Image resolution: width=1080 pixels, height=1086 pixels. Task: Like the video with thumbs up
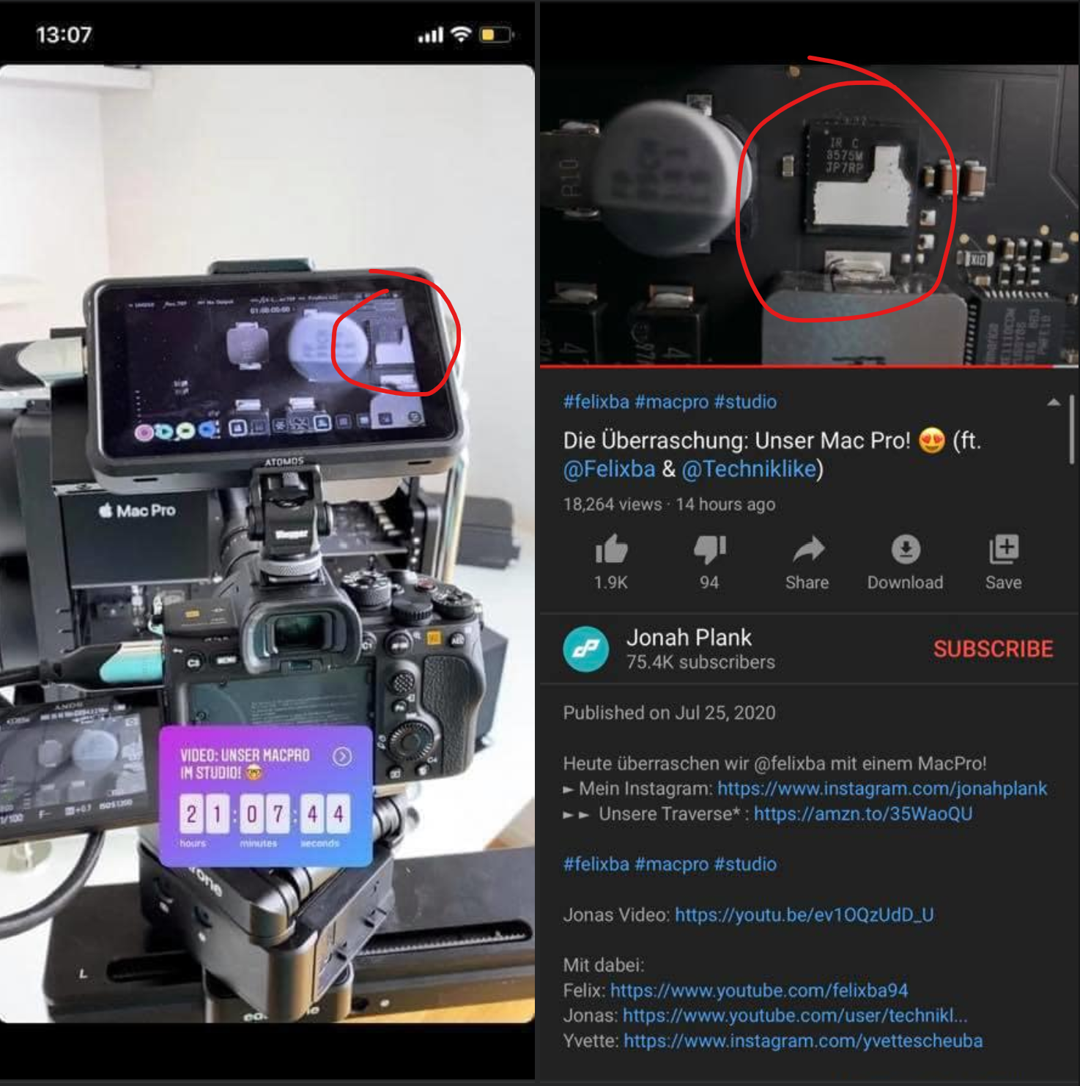coord(611,550)
